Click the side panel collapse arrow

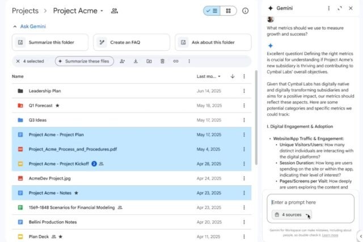[x=361, y=236]
